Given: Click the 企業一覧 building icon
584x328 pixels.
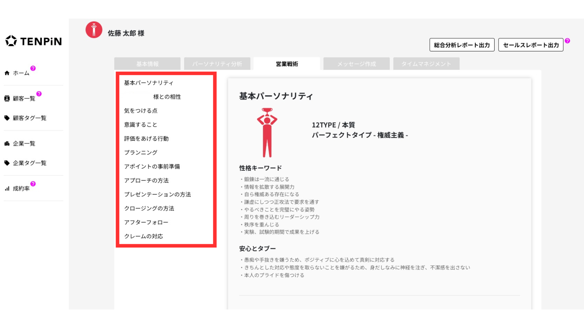Looking at the screenshot, I should 7,143.
